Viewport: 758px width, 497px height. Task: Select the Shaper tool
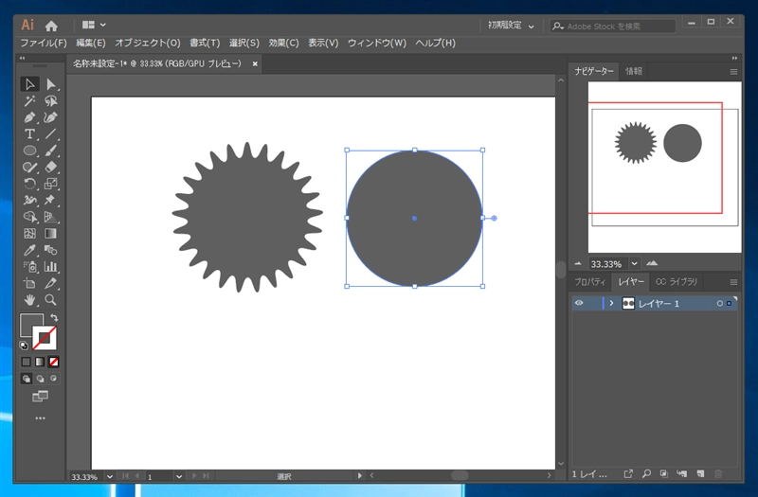click(x=30, y=168)
